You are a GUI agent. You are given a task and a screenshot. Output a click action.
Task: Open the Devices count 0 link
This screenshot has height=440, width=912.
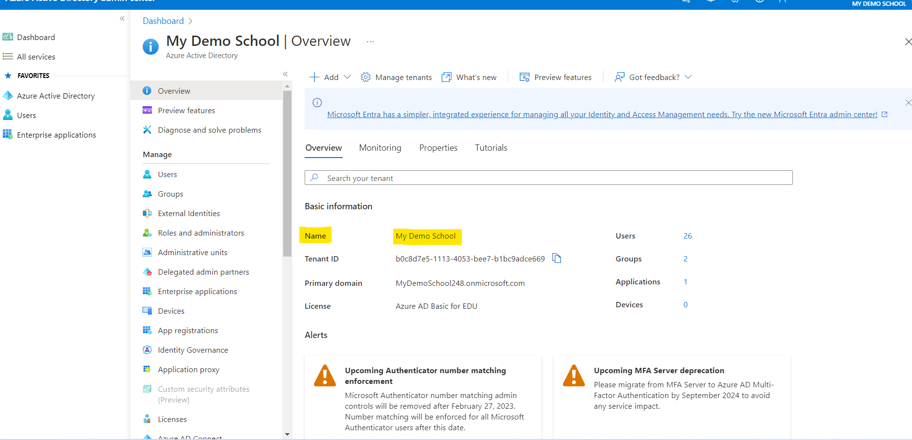685,305
